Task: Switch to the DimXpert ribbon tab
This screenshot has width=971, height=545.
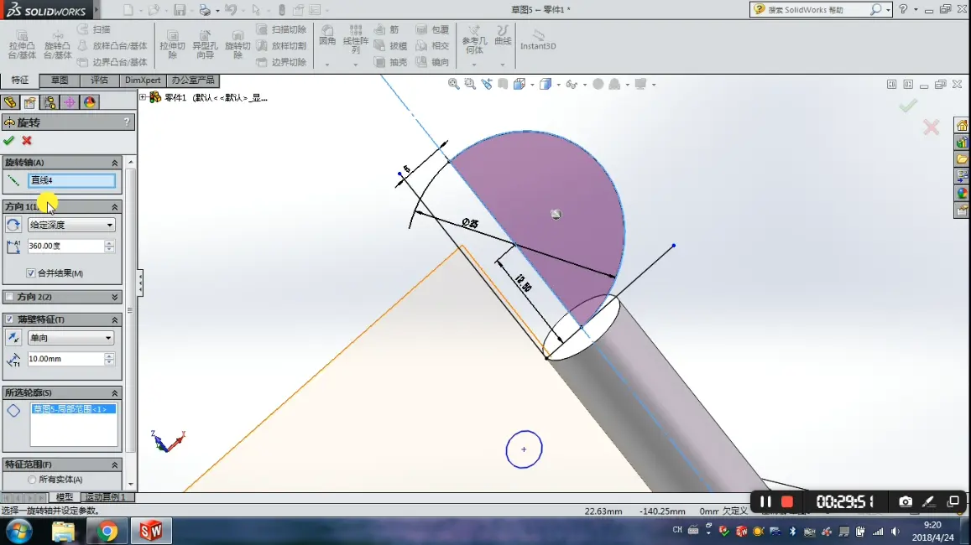Action: click(143, 80)
